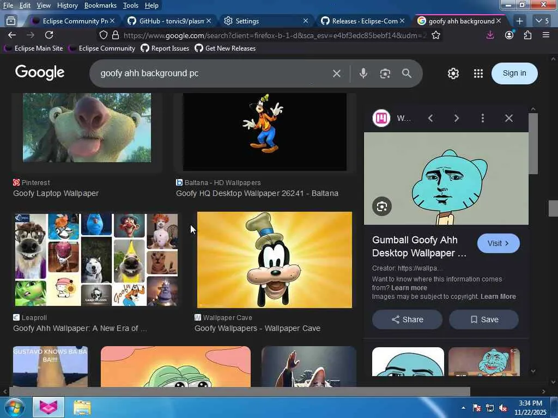Open the Bookmarks menu
The height and width of the screenshot is (418, 558).
pyautogui.click(x=100, y=5)
